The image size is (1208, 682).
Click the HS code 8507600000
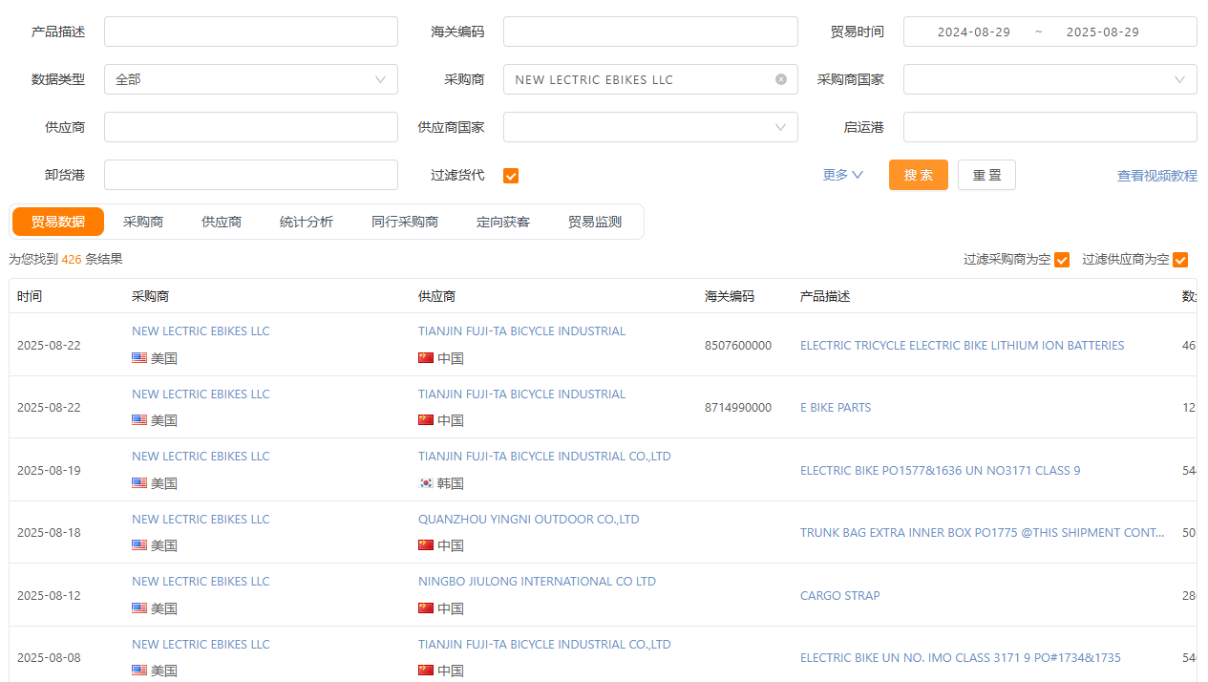coord(738,346)
